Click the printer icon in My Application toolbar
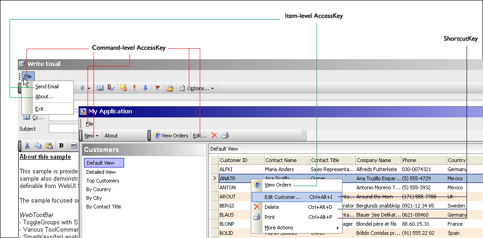483x238 pixels. click(225, 135)
